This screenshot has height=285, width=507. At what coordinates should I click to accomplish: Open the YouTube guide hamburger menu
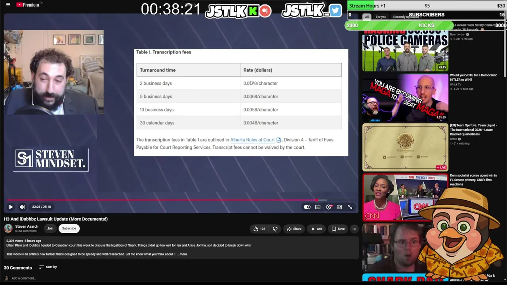tap(8, 5)
